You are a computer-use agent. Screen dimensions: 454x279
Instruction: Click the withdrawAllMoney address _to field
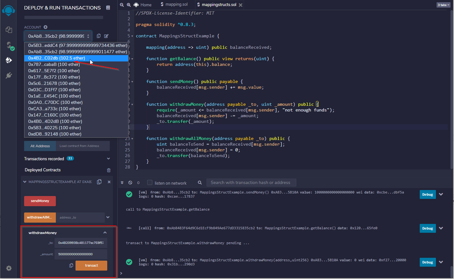(80, 218)
